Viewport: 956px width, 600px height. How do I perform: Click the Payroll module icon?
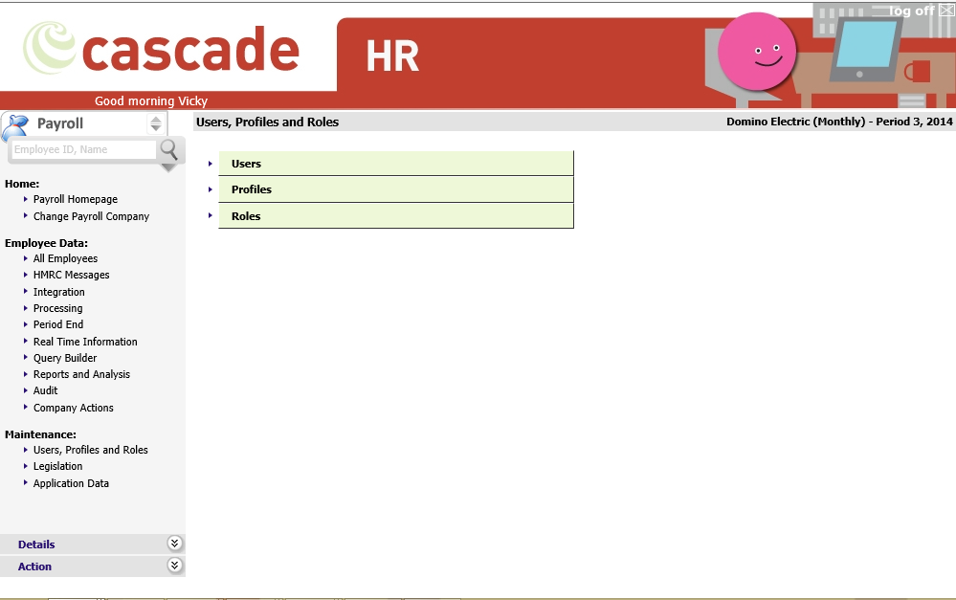[x=16, y=127]
